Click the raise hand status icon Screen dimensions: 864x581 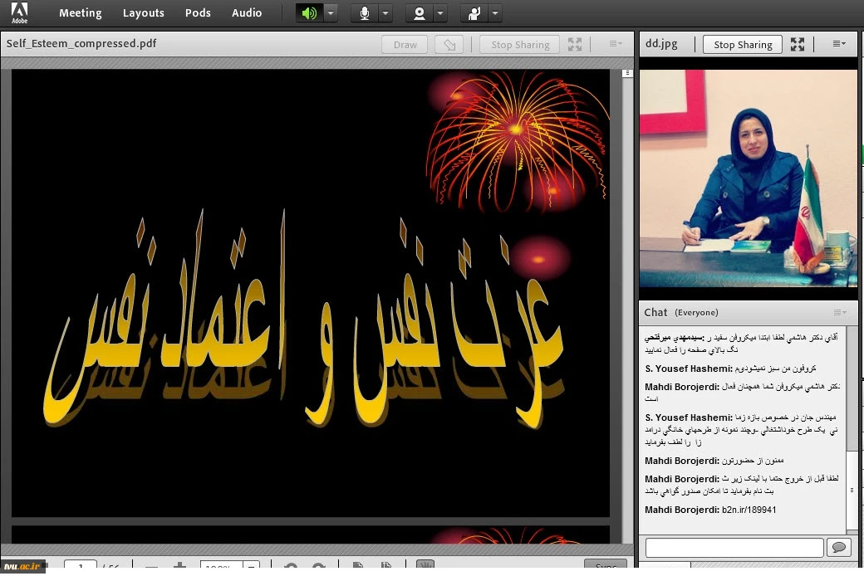[474, 13]
